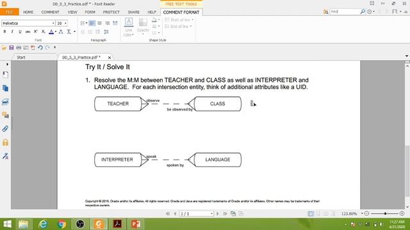The width and height of the screenshot is (410, 230).
Task: Click the zoom out minus button
Action: pyautogui.click(x=366, y=213)
